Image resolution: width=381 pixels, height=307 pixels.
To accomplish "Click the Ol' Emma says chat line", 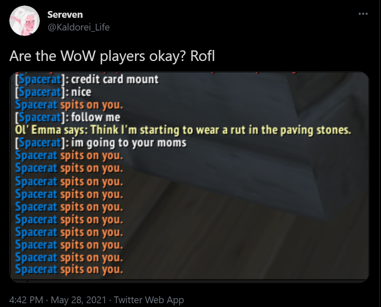I will tap(183, 130).
